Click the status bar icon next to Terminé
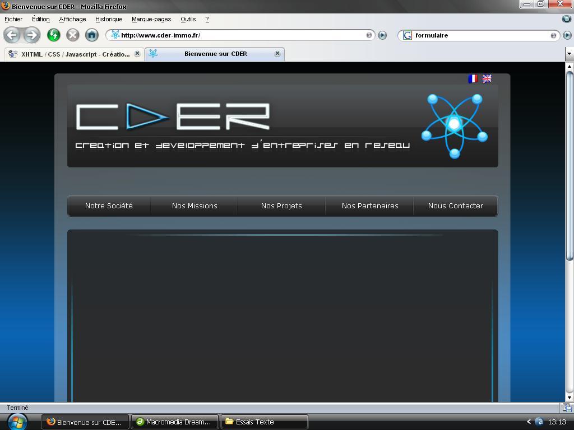The height and width of the screenshot is (430, 574). point(567,408)
